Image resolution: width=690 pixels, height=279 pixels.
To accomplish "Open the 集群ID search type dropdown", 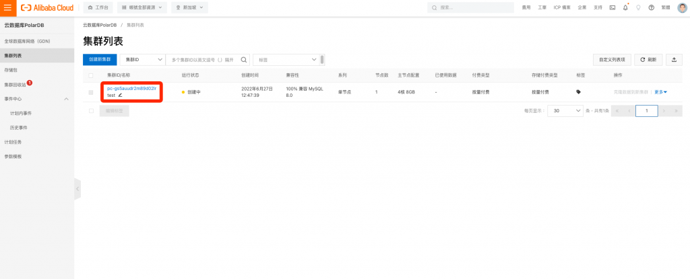I will point(142,59).
